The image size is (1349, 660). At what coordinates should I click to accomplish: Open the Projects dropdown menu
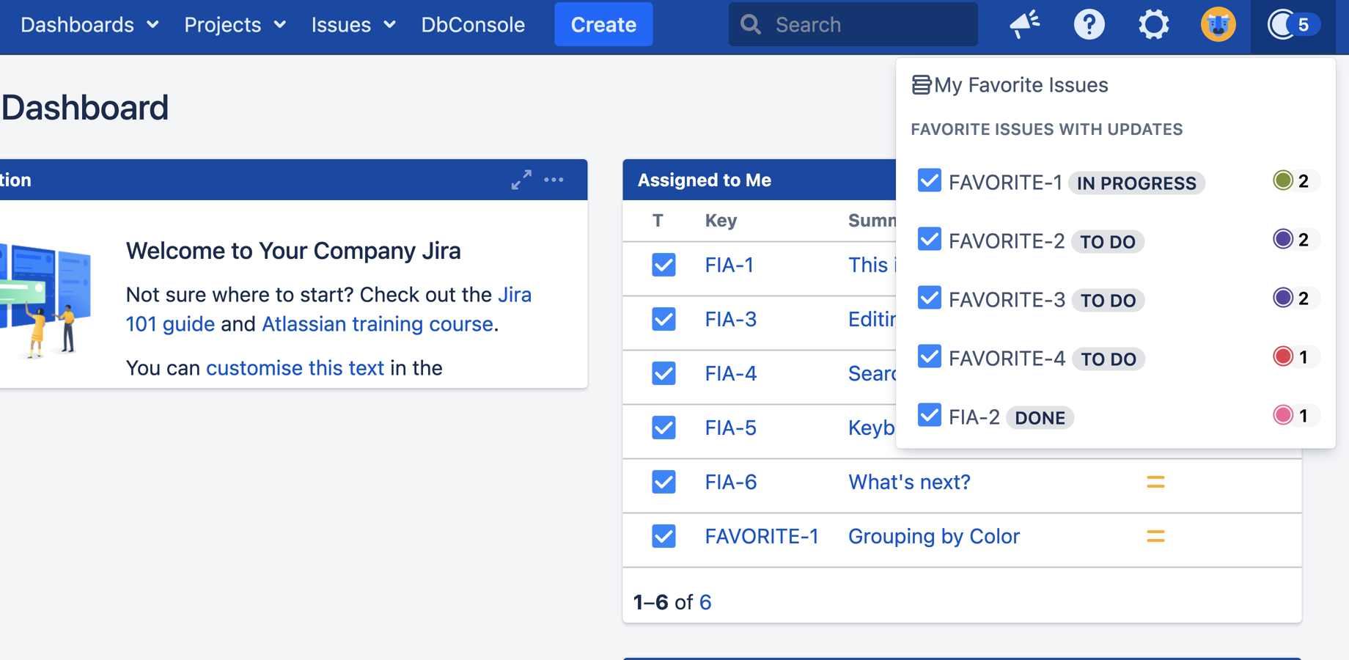click(233, 24)
